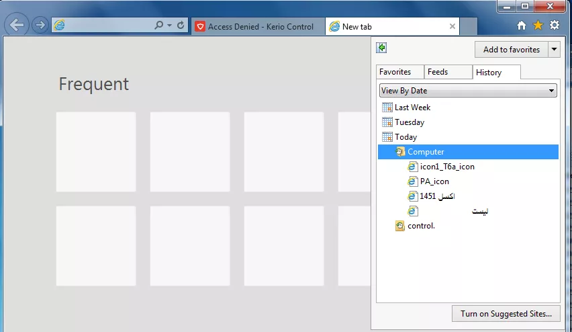Click the Last Week calendar icon
Screen dimensions: 572x332
click(x=387, y=108)
